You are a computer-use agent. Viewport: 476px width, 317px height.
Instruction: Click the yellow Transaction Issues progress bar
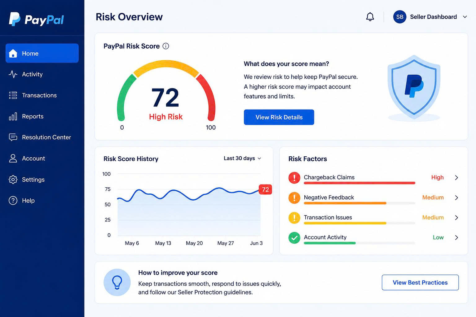345,223
